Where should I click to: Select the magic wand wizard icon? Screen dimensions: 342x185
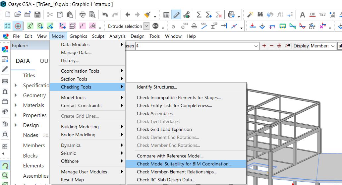point(250,15)
